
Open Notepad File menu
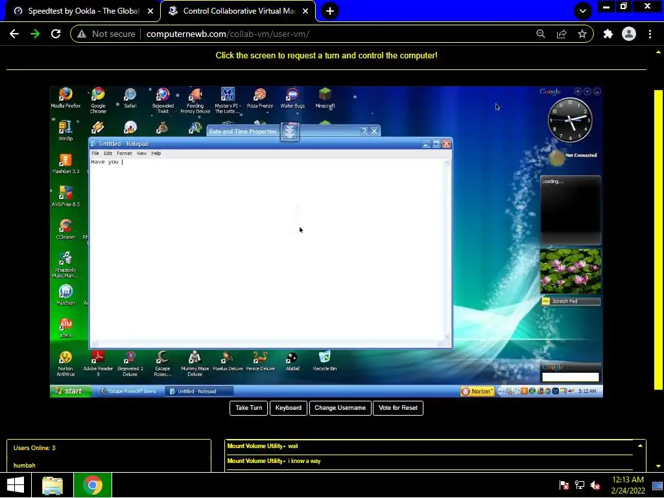point(95,153)
